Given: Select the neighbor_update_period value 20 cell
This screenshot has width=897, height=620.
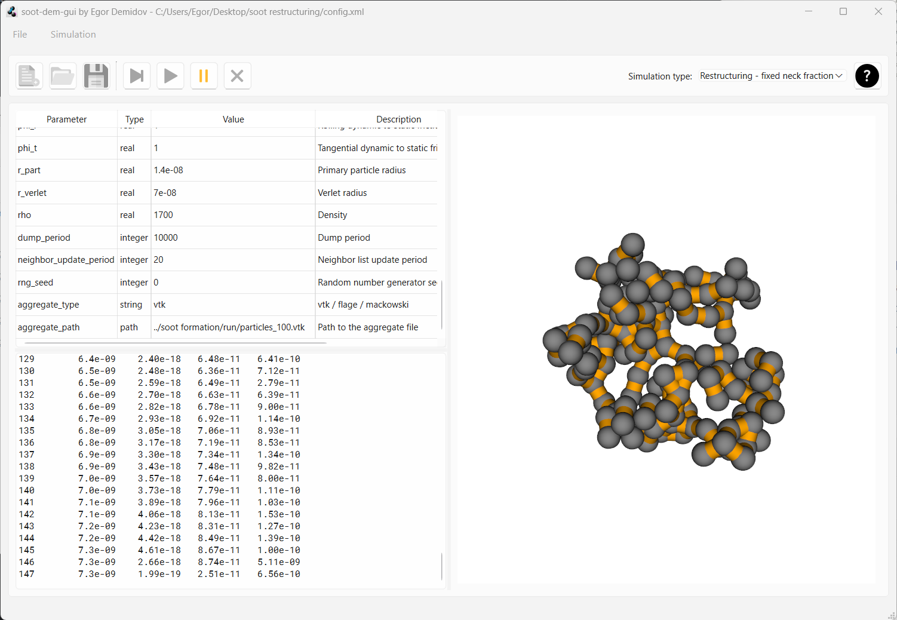Looking at the screenshot, I should pyautogui.click(x=234, y=260).
